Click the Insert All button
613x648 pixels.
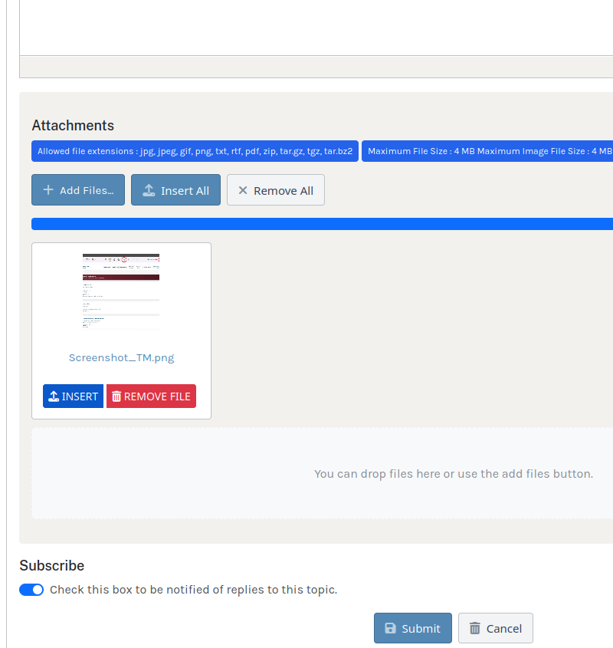click(x=175, y=190)
